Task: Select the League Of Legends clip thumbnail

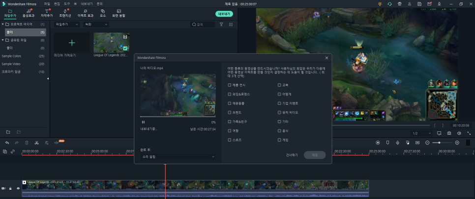Action: 112,43
